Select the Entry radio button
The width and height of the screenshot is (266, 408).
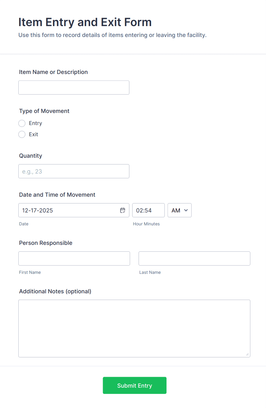point(22,123)
